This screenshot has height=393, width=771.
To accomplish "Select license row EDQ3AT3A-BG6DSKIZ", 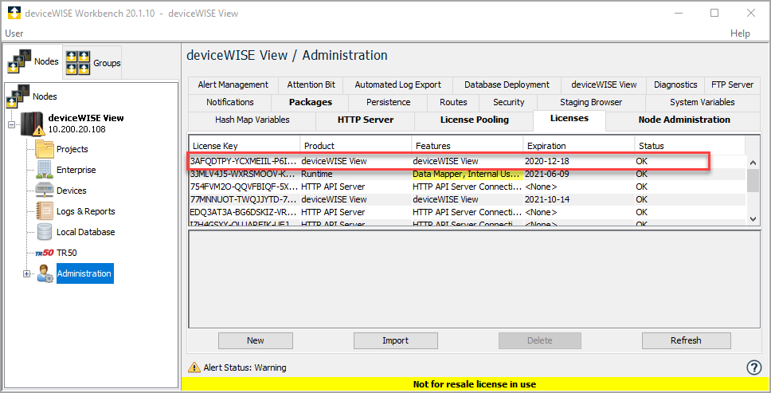I will click(467, 213).
